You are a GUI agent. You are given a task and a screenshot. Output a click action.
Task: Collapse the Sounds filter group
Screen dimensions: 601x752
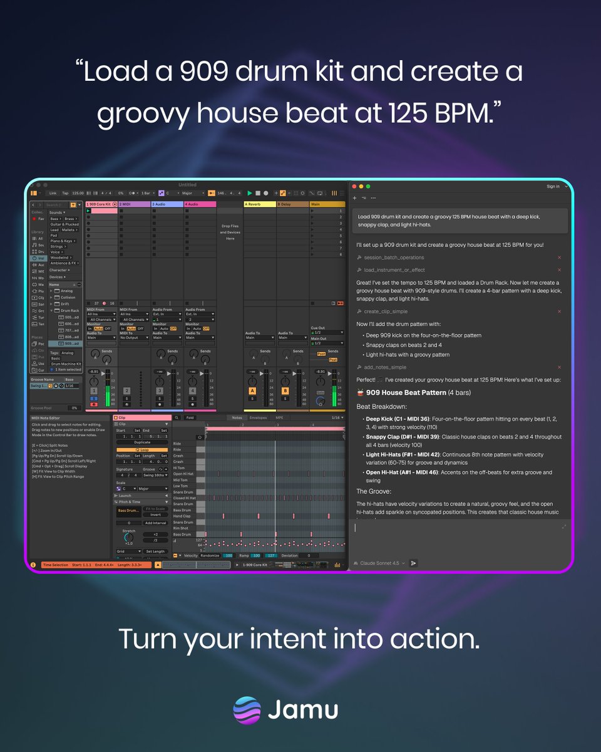tap(57, 212)
